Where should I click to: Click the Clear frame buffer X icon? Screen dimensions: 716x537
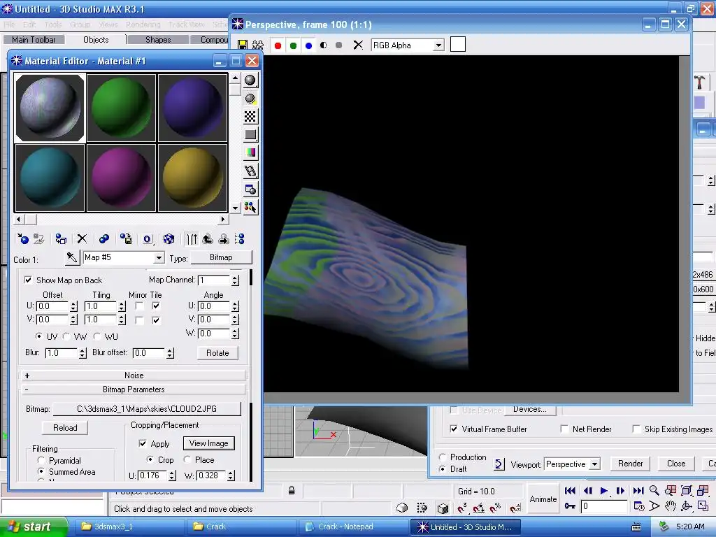click(x=358, y=45)
